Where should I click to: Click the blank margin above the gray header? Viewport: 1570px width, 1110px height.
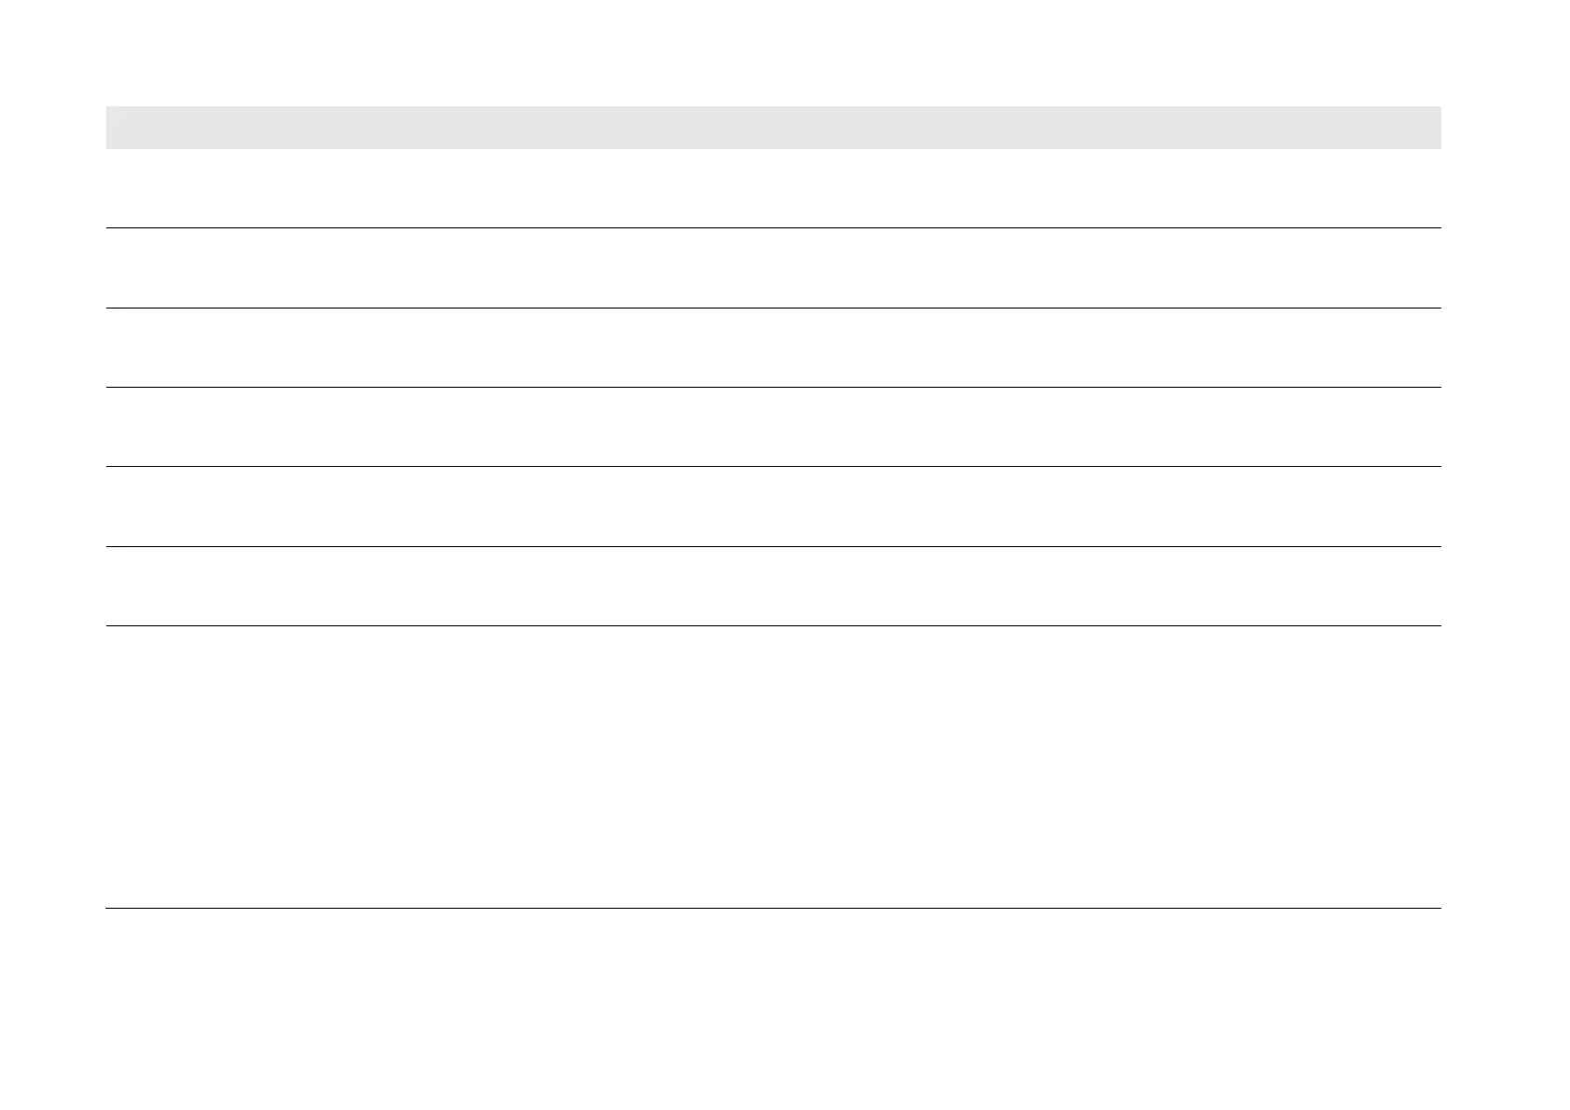point(773,52)
